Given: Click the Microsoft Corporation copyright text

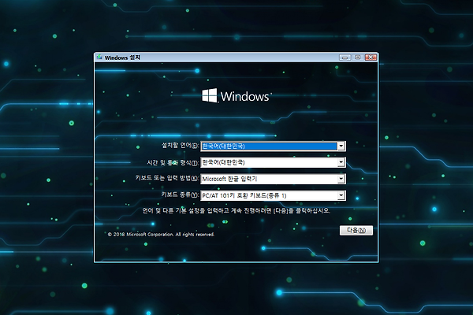Looking at the screenshot, I should click(161, 234).
